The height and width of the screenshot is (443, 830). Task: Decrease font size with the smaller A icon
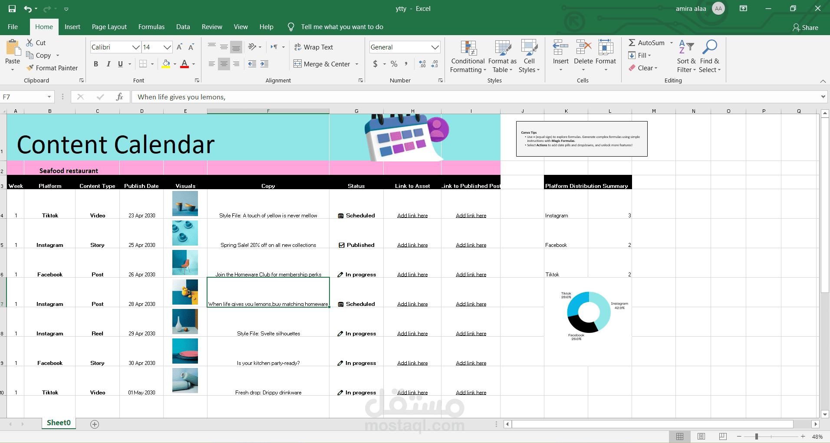pos(191,47)
